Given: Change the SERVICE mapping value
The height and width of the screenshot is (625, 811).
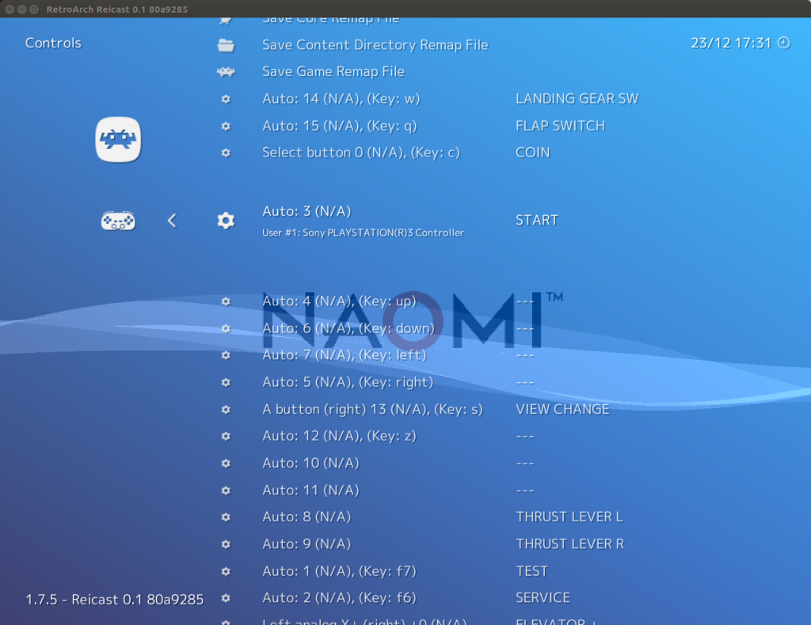Looking at the screenshot, I should [x=543, y=598].
